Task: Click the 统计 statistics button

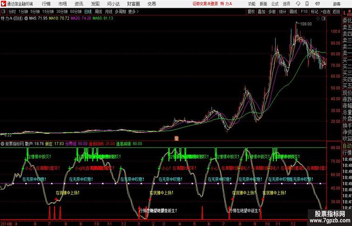Action: pos(283,12)
